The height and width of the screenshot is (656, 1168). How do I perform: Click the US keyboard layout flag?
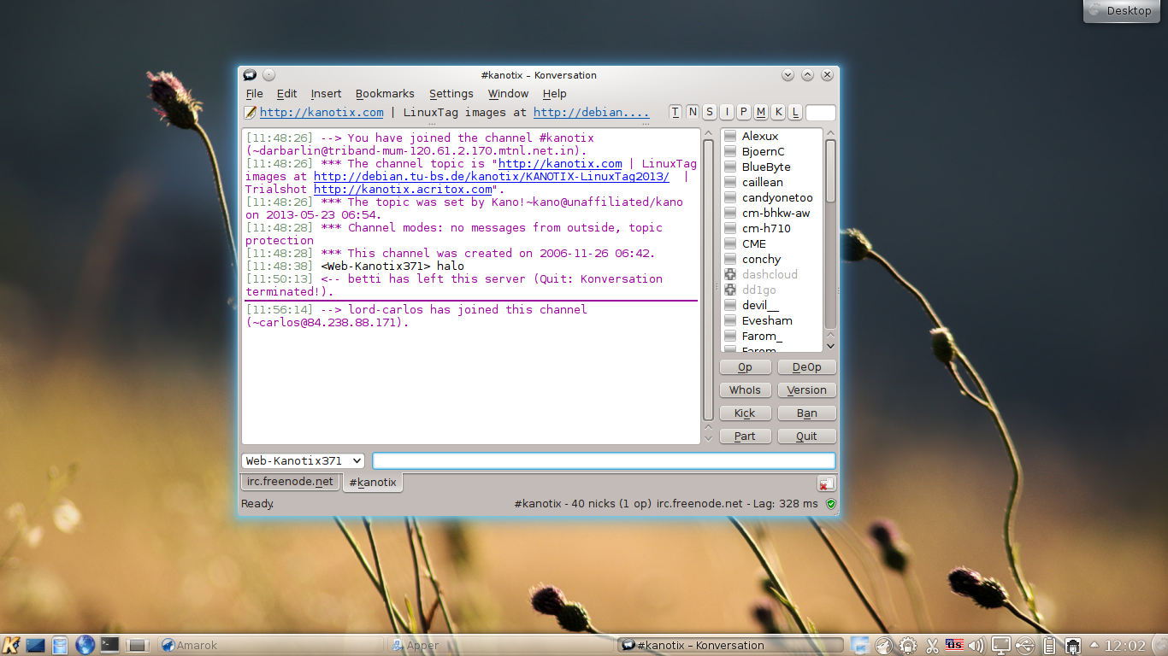[x=954, y=645]
